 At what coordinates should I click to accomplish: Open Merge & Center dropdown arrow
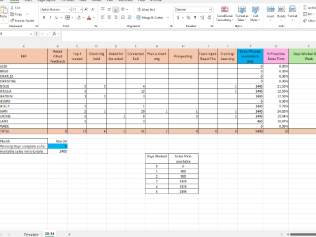click(169, 18)
